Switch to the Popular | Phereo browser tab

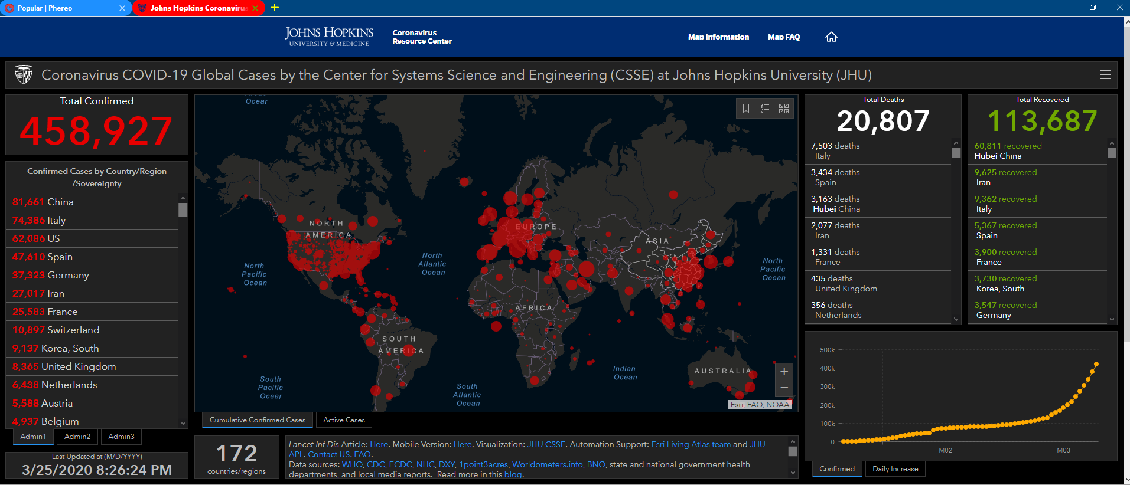tap(66, 8)
